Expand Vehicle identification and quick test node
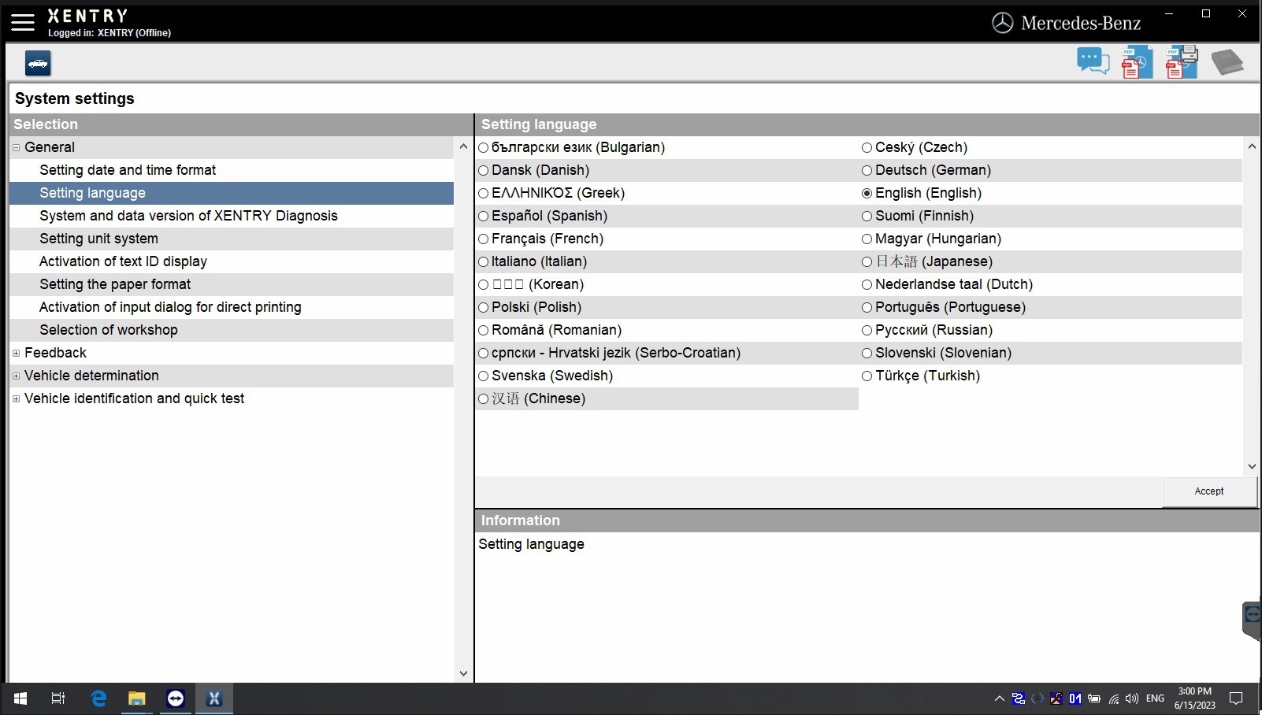Viewport: 1262px width, 715px height. pos(16,398)
